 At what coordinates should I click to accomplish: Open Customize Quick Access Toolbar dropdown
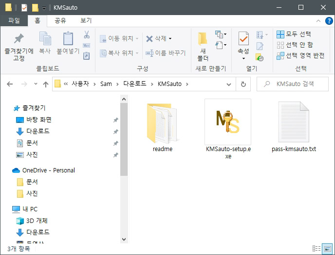tap(44, 8)
